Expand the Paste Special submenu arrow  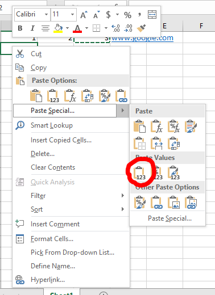(123, 111)
